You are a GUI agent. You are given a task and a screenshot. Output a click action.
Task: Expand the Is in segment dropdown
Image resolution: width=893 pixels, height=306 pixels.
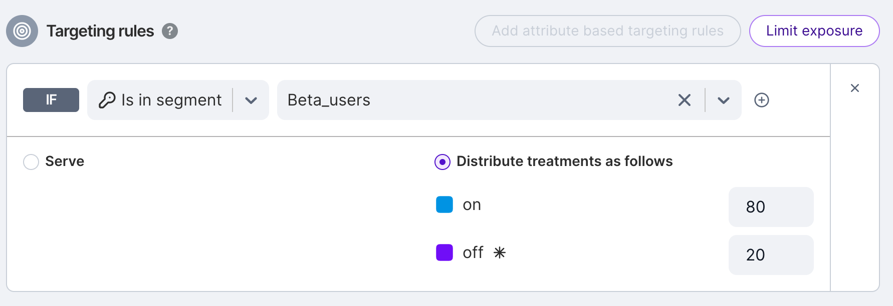[x=251, y=100]
